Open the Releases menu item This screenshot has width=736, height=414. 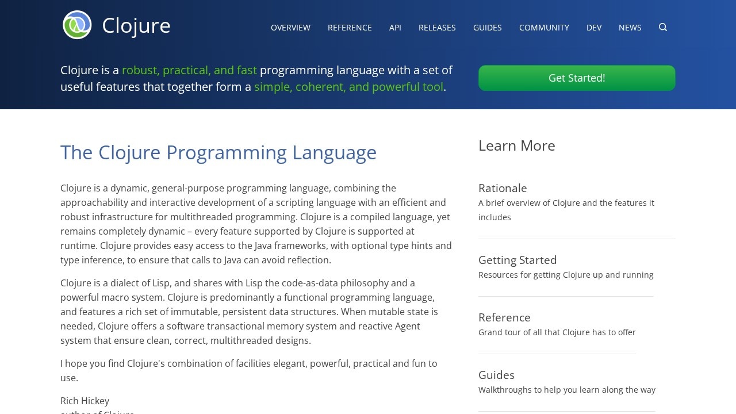click(437, 27)
